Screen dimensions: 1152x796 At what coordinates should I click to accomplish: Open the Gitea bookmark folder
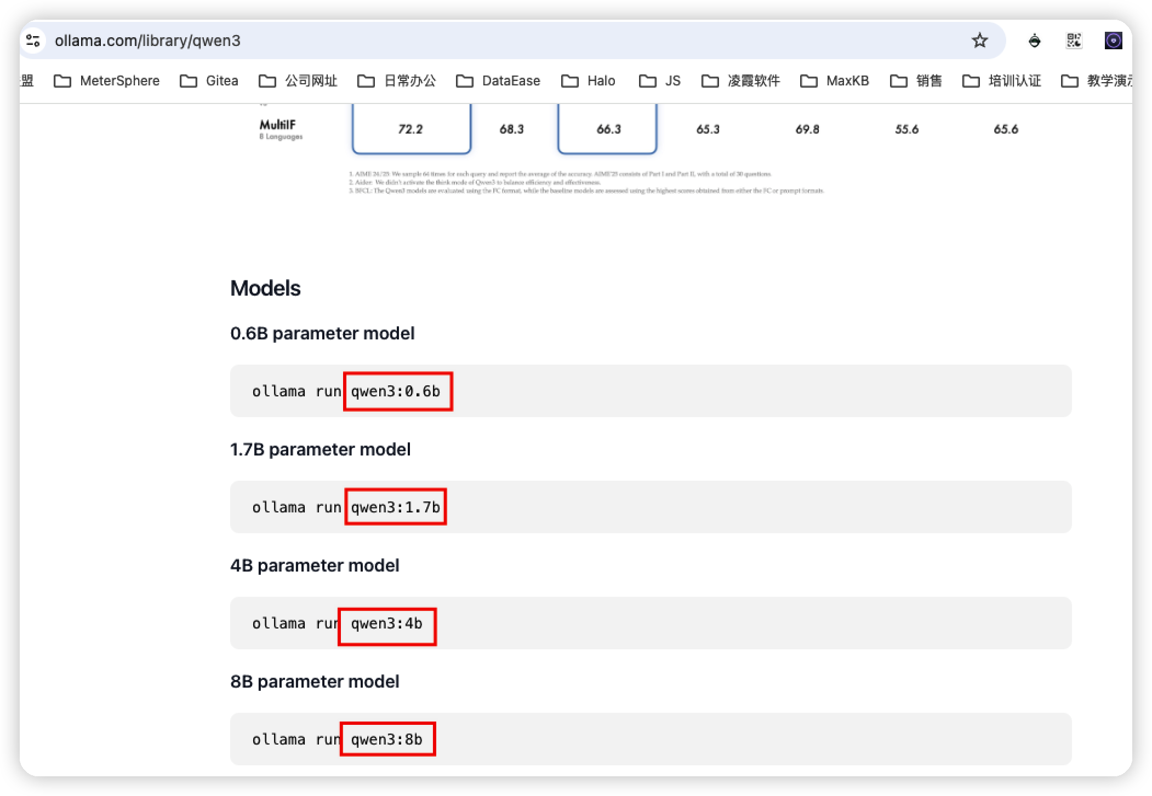tap(209, 81)
